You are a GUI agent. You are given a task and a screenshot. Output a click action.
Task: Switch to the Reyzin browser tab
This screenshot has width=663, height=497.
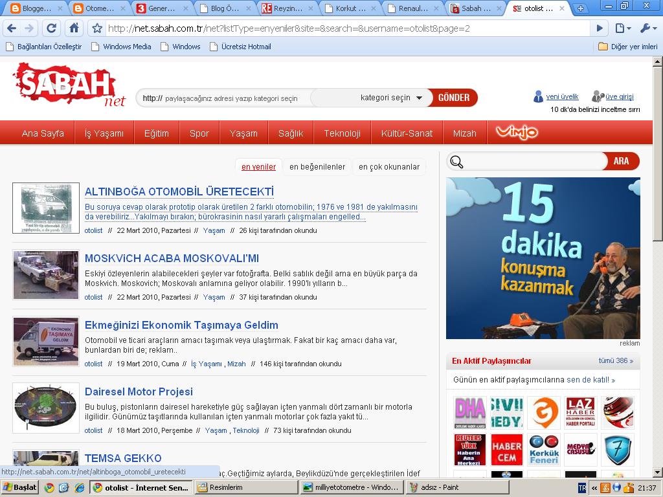coord(287,8)
